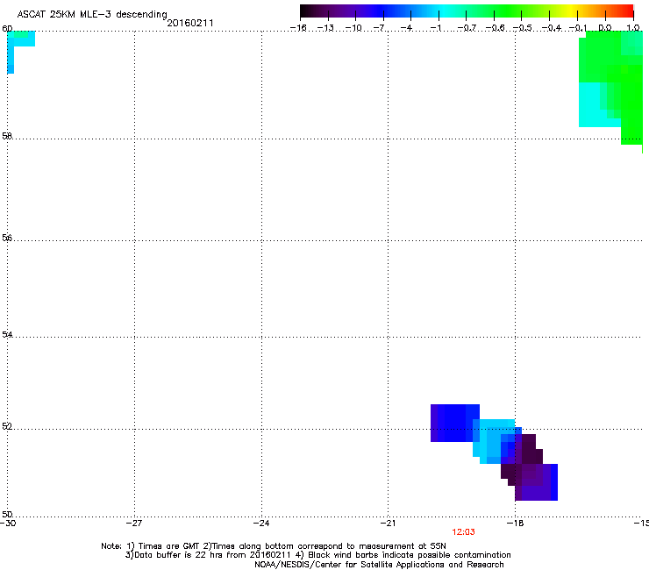The image size is (649, 570).
Task: Click the -0.4 label on the color bar
Action: click(x=552, y=28)
